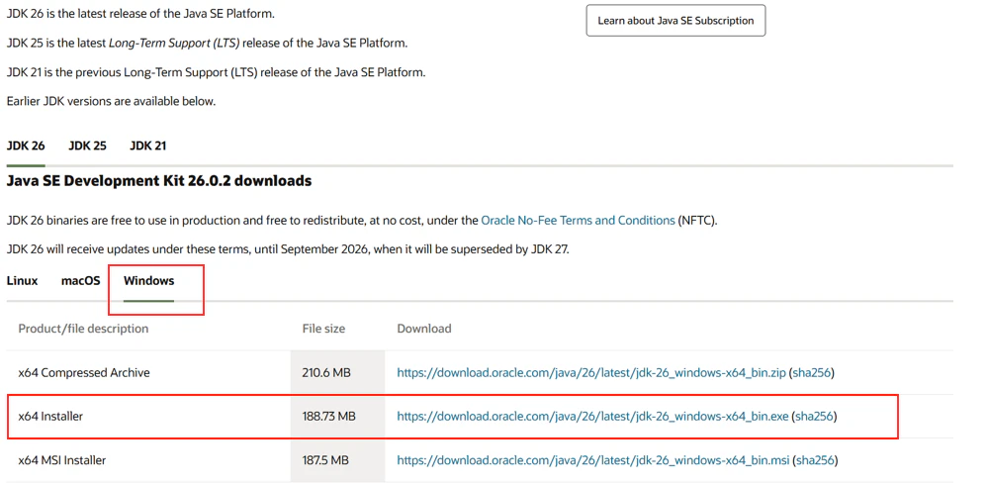Click the 'JDK 21 is the previous' LTS sentence
The width and height of the screenshot is (988, 484).
[217, 72]
